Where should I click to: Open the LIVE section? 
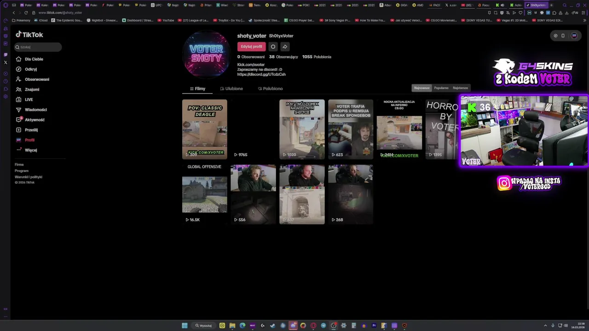tap(24, 100)
